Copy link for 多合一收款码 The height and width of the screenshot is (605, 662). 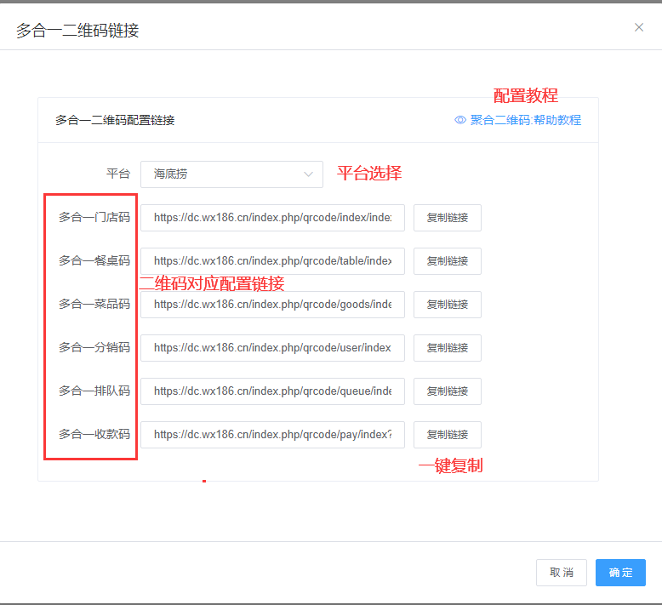448,435
